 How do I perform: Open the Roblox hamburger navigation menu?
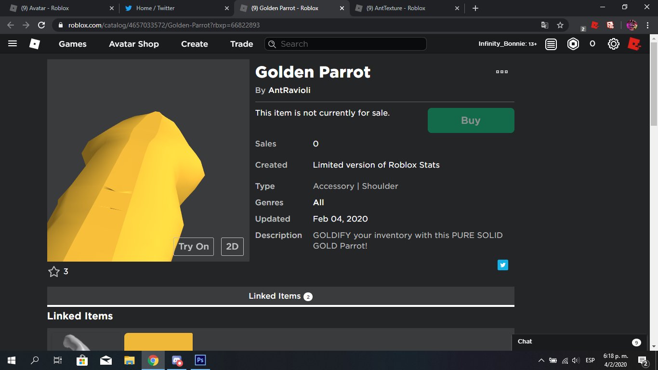(13, 44)
